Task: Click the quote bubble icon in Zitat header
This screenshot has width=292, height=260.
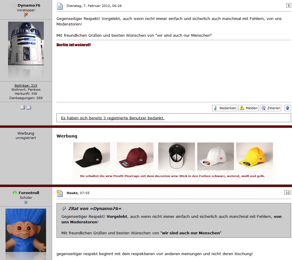Action: pyautogui.click(x=64, y=208)
